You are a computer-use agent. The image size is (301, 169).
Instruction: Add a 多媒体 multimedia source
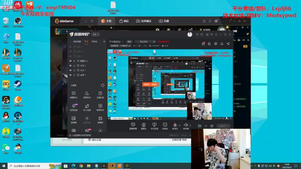pyautogui.click(x=165, y=126)
